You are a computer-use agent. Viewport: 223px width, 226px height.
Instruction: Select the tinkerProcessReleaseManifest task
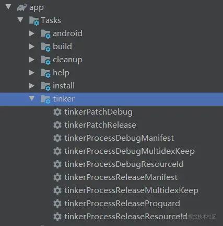coord(121,177)
